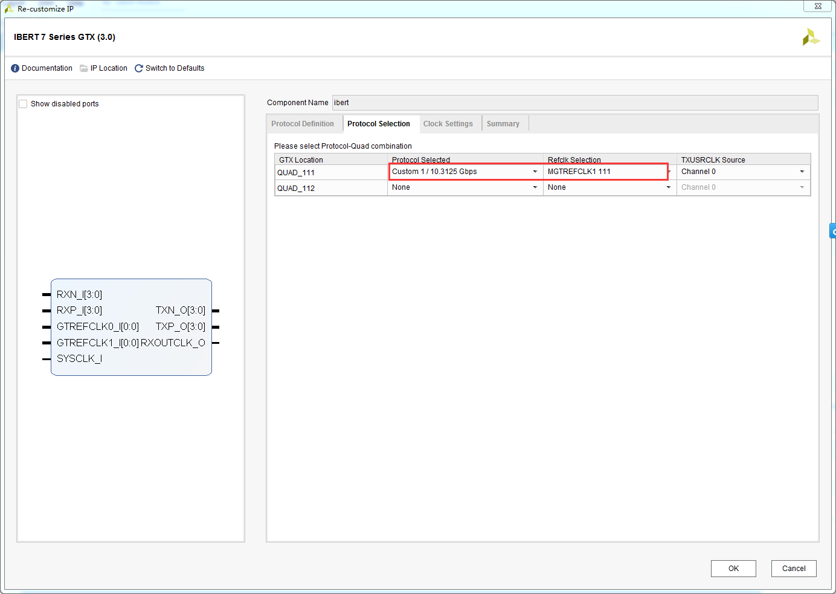This screenshot has width=836, height=594.
Task: Click the GTREFCLK0_I[0:0] port label
Action: pyautogui.click(x=98, y=326)
